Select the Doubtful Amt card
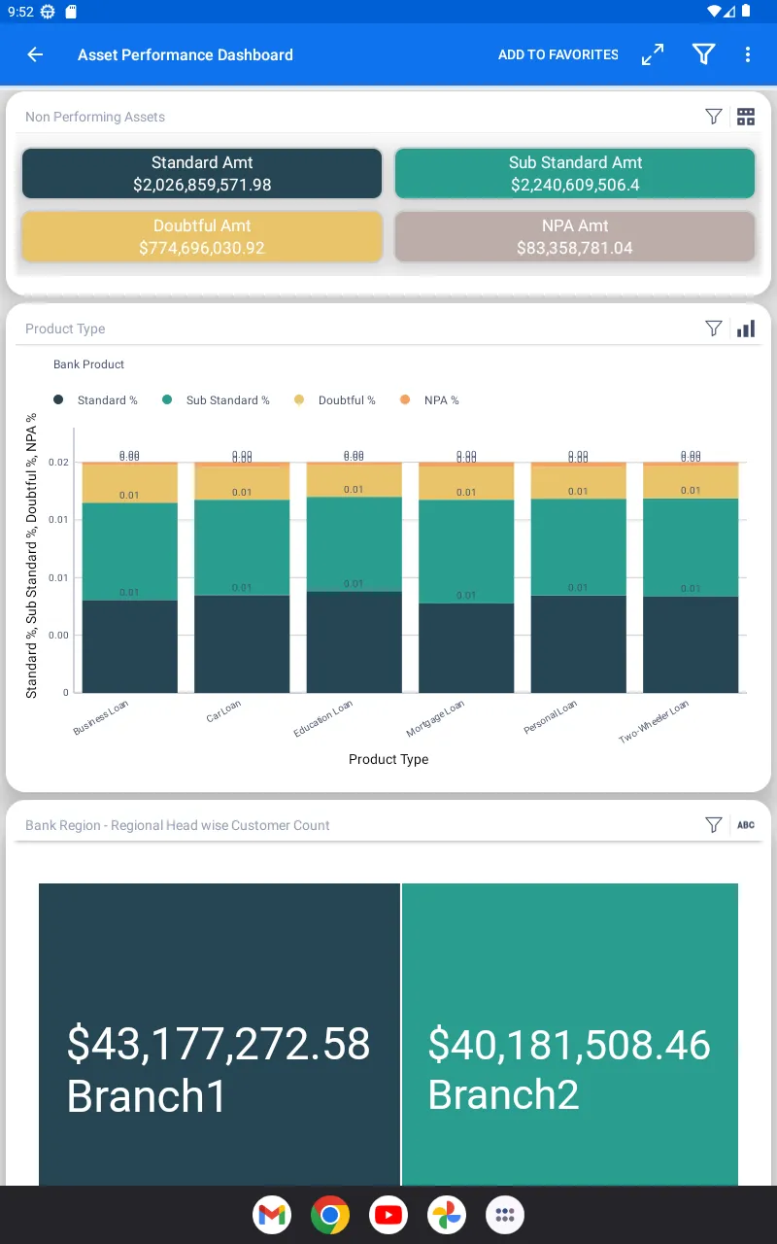Viewport: 777px width, 1244px height. tap(202, 236)
